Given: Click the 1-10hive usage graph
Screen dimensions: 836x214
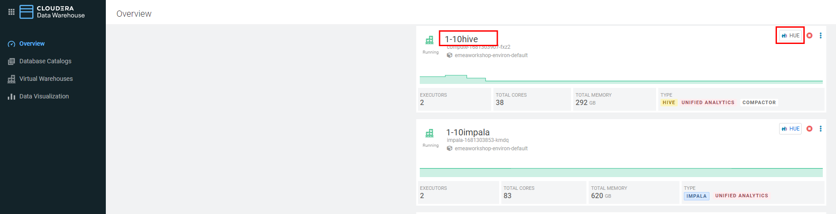Looking at the screenshot, I should click(621, 79).
